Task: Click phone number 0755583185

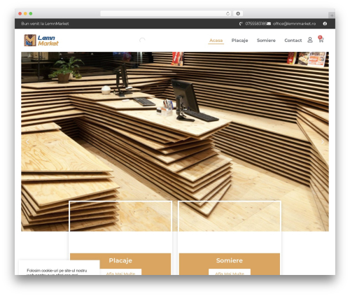Action: tap(255, 24)
